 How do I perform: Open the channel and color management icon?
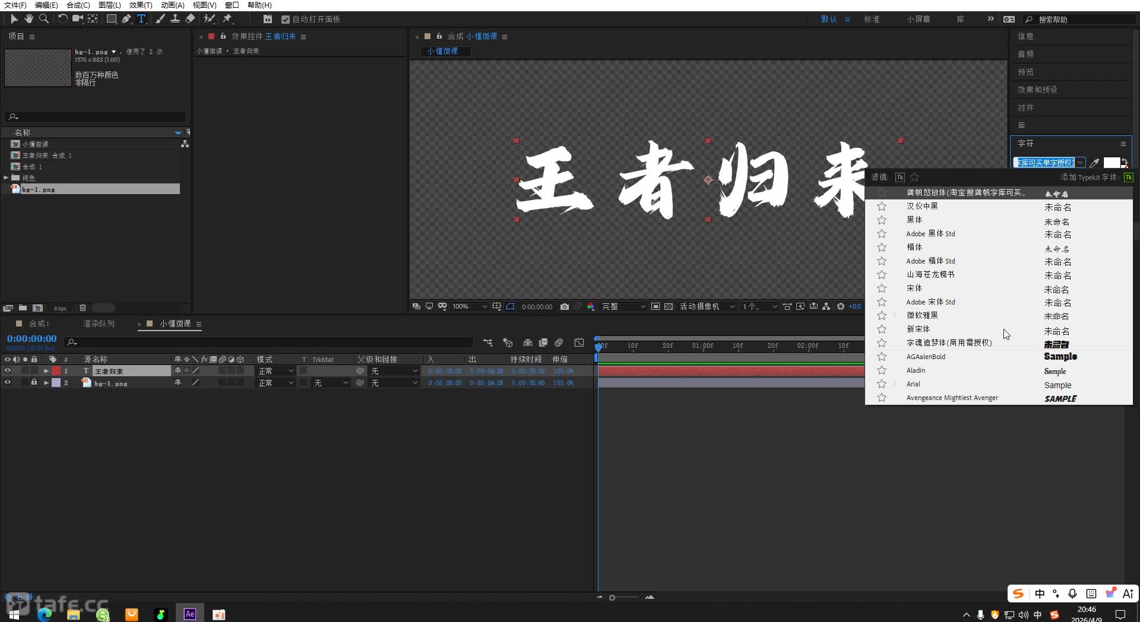591,307
